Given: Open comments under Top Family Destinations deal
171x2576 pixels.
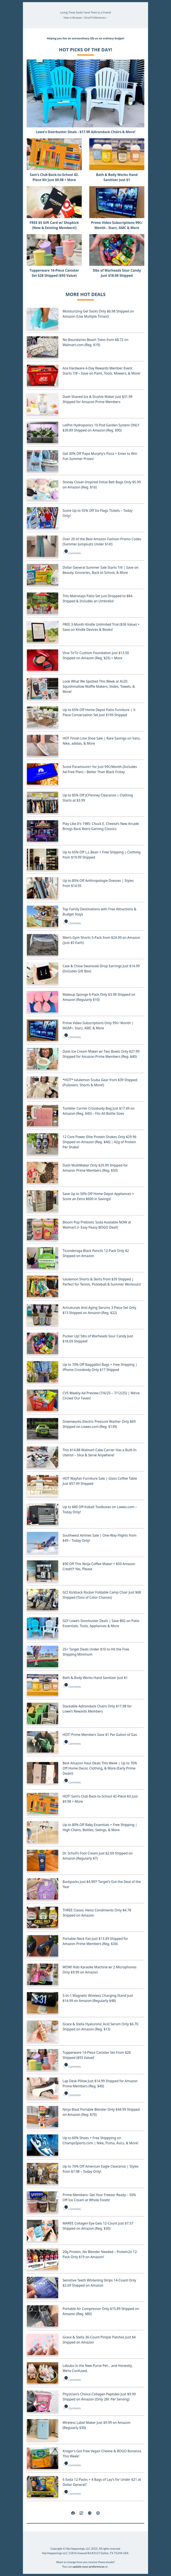Looking at the screenshot, I should point(73,922).
